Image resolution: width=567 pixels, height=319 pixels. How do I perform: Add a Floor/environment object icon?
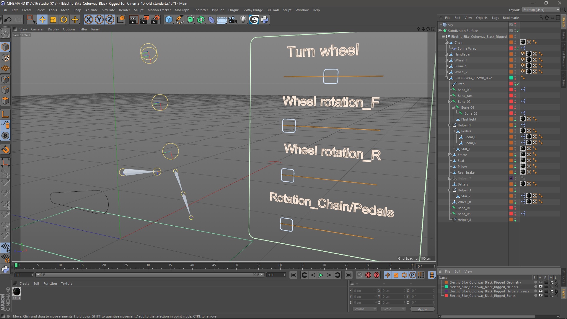click(x=222, y=20)
